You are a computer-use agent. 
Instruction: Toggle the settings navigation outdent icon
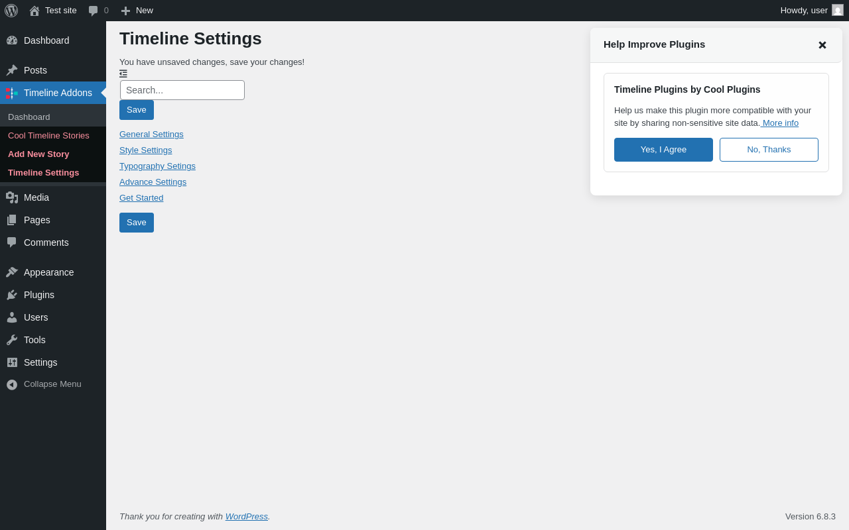click(x=123, y=74)
